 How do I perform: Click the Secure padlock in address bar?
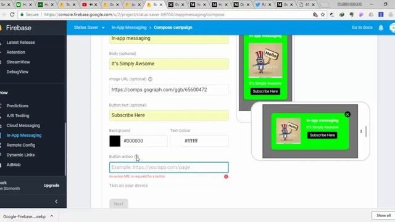click(x=22, y=15)
